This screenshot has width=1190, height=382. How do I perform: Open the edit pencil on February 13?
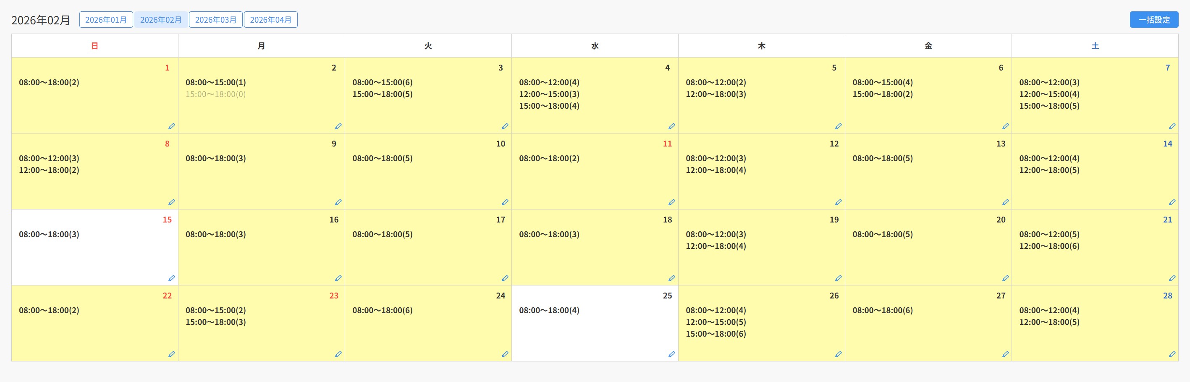pyautogui.click(x=1005, y=202)
